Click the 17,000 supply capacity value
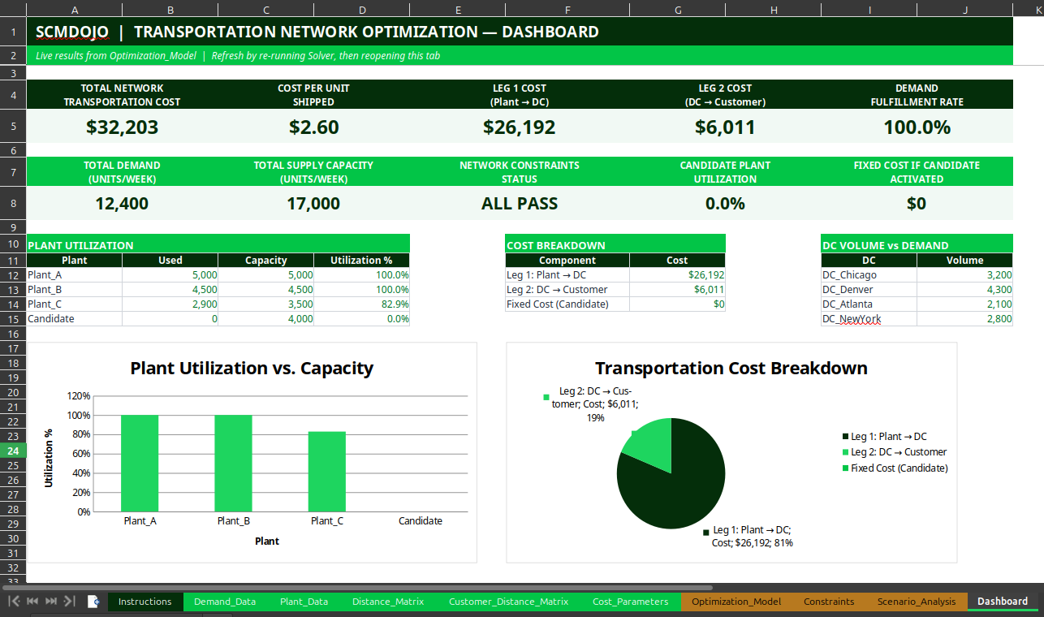 coord(313,203)
